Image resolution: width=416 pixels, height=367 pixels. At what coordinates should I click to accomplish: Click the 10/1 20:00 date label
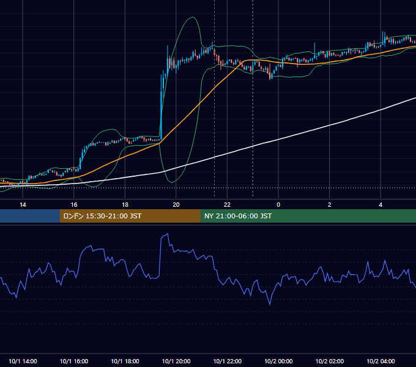point(176,361)
